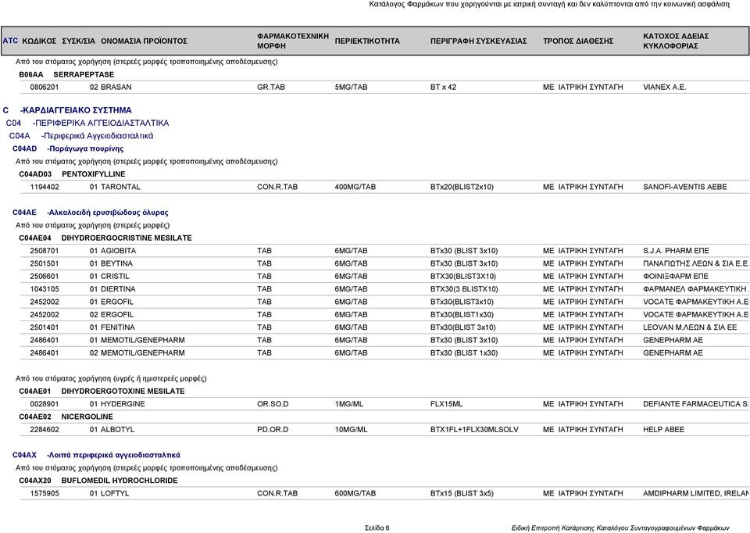Viewport: 750px width, 533px height.
Task: Select the product name "TARONTAL"
Action: [x=120, y=187]
